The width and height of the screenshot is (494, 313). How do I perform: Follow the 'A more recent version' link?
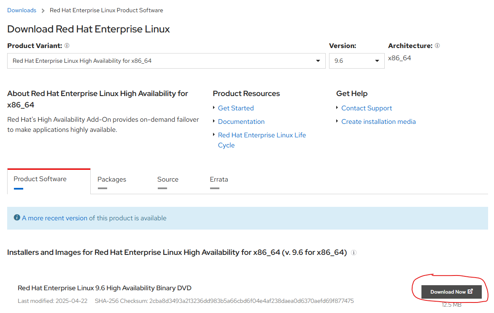[54, 218]
